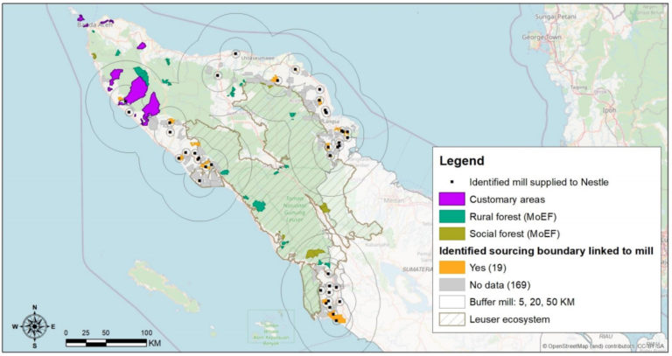672x356 pixels.
Task: Click the 'Identified mill supplied to Nestle' label
Action: [538, 182]
